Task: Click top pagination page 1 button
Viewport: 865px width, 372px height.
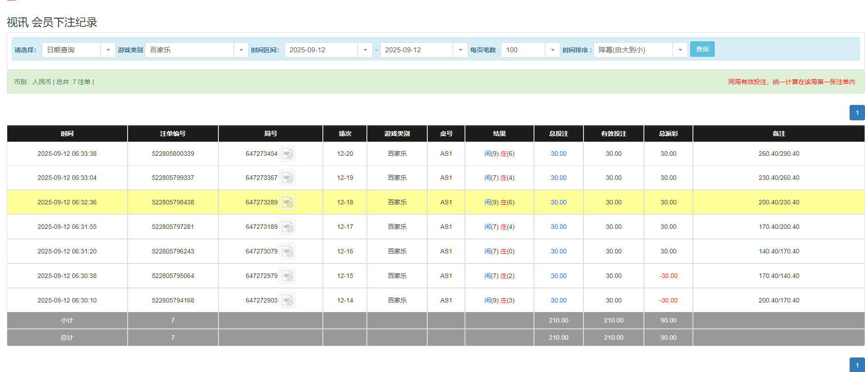Action: (x=857, y=113)
